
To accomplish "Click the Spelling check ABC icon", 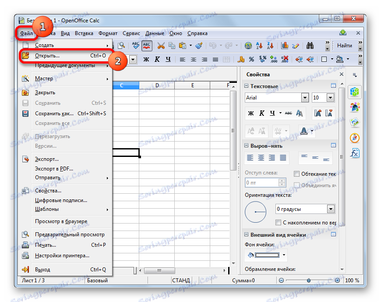I will tap(135, 46).
